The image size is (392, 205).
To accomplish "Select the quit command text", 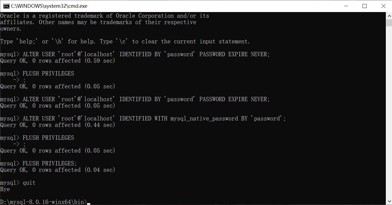I will coord(29,183).
